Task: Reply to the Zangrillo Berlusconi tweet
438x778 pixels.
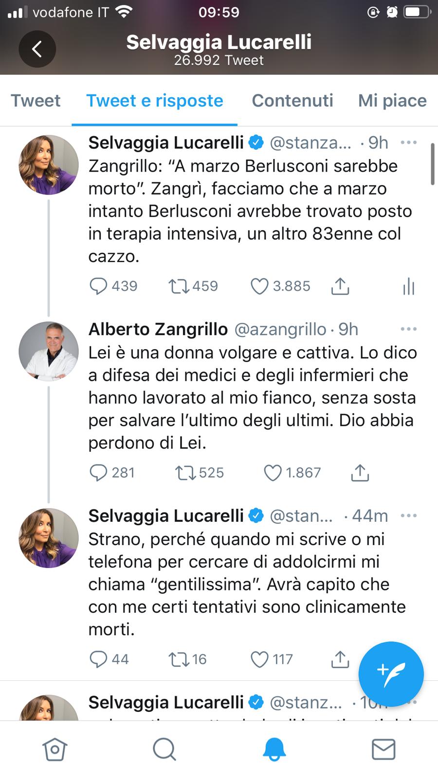Action: pyautogui.click(x=98, y=286)
